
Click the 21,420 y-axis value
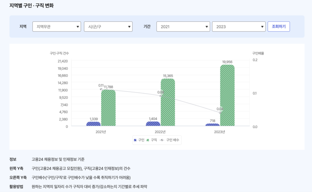tap(63, 61)
